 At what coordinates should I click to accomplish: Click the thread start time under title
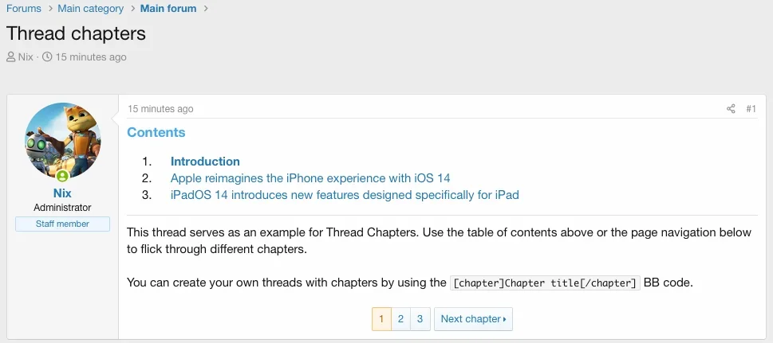click(x=91, y=57)
